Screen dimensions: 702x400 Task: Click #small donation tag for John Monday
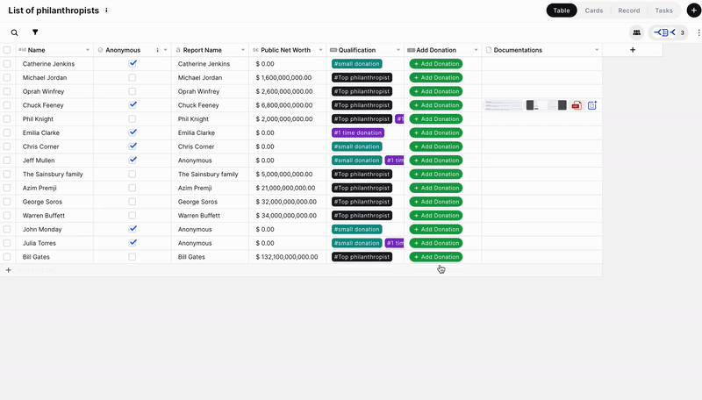pyautogui.click(x=357, y=230)
